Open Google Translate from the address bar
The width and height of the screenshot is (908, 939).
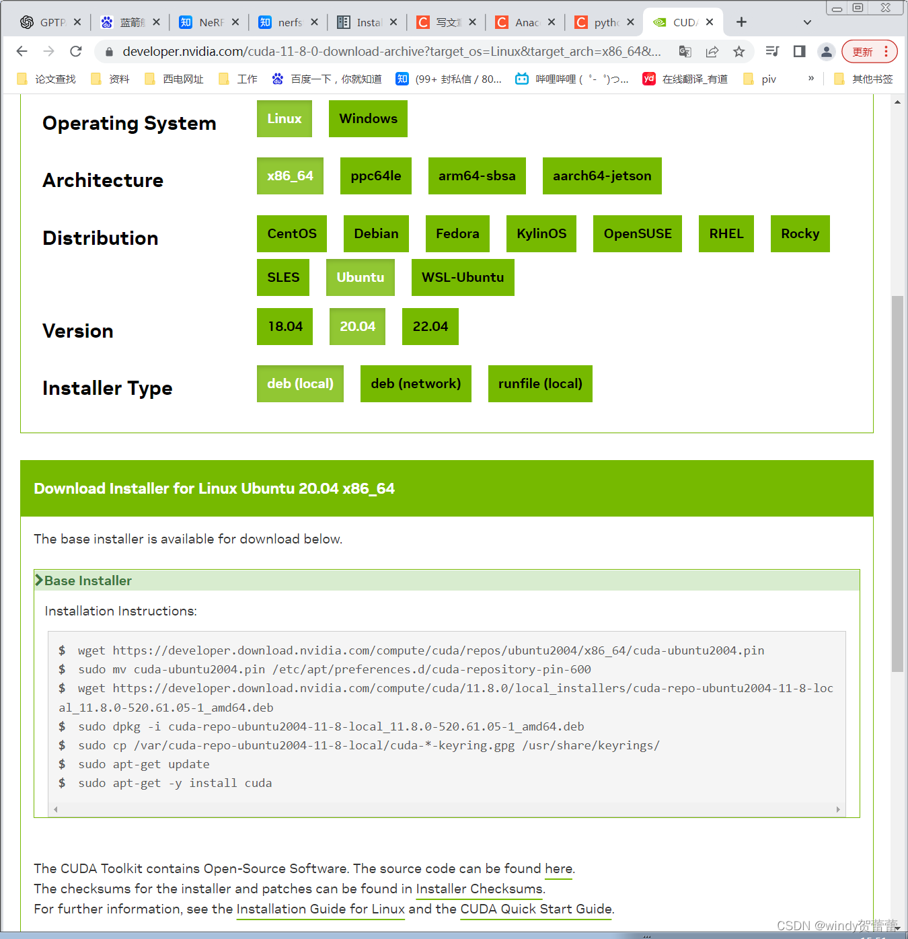[x=685, y=51]
